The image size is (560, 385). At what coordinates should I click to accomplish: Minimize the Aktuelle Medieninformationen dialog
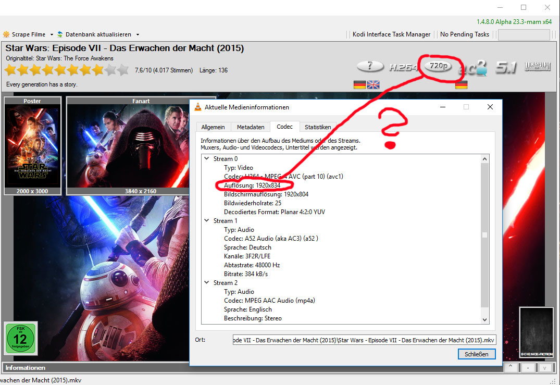[x=442, y=107]
